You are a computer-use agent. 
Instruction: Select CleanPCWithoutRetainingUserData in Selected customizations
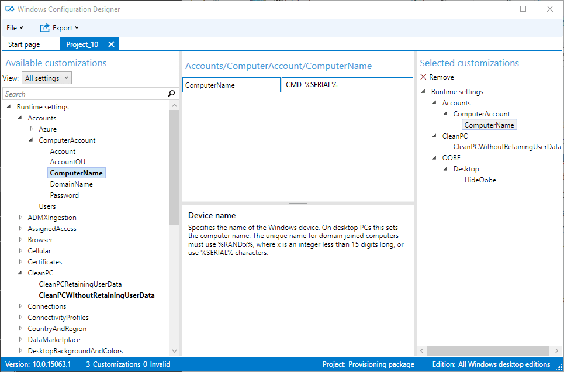507,147
